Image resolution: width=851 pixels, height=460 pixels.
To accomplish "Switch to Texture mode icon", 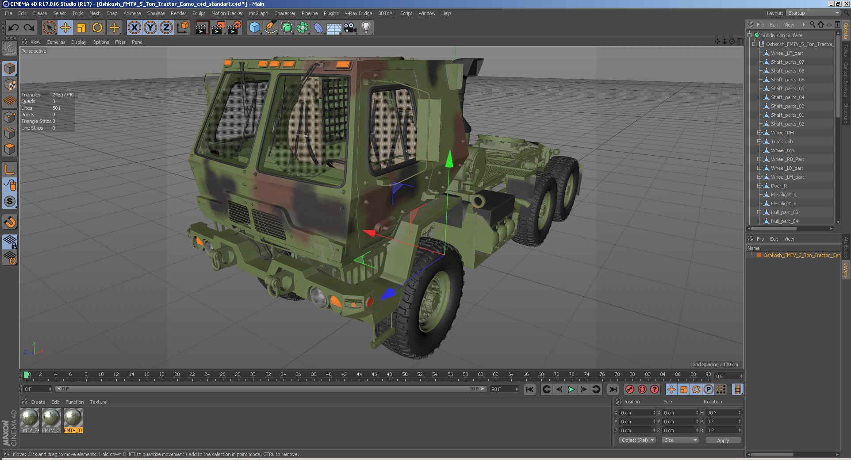I will coord(10,84).
